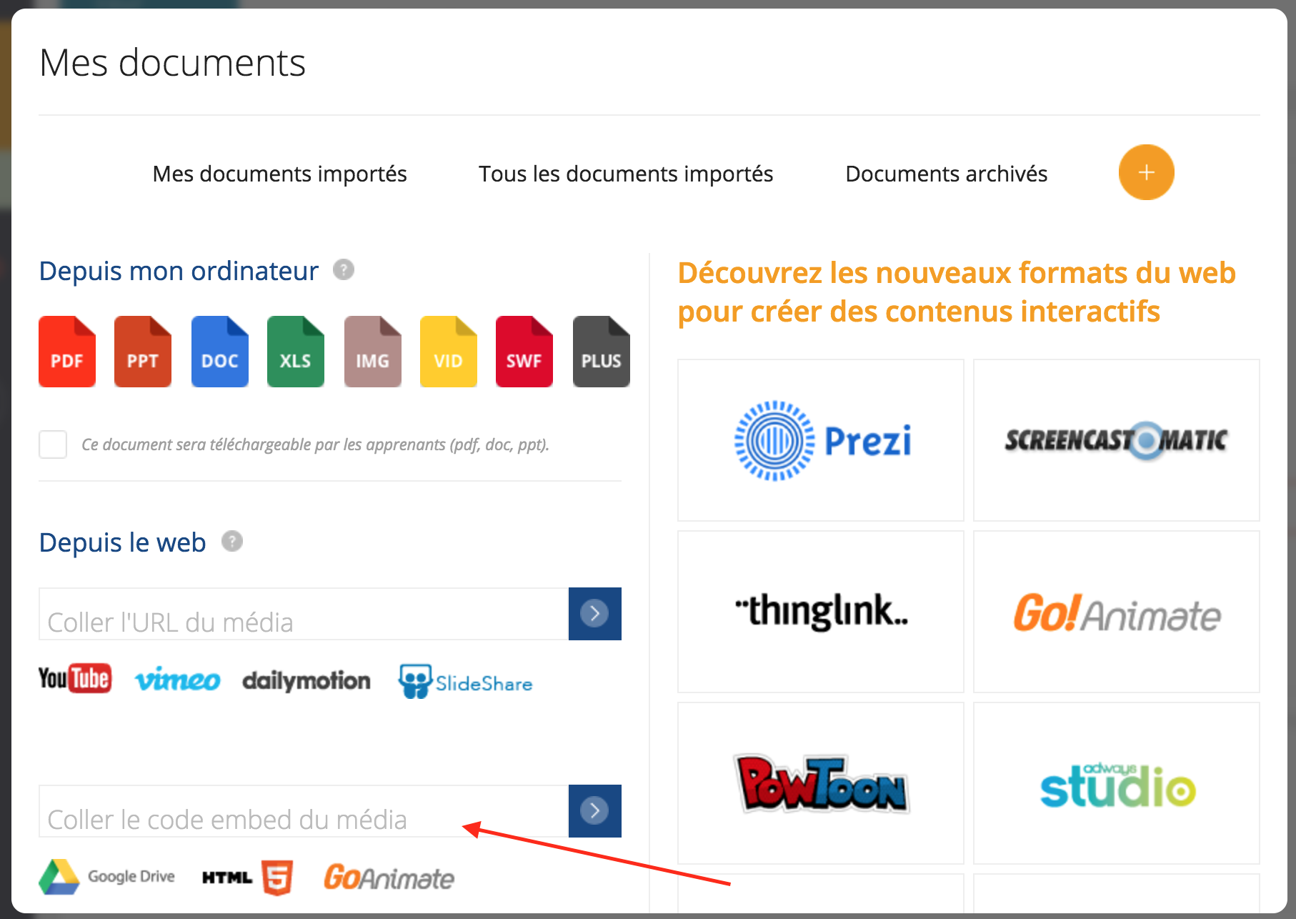Image resolution: width=1296 pixels, height=919 pixels.
Task: Open help next to Depuis mon ordinateur
Action: 344,270
